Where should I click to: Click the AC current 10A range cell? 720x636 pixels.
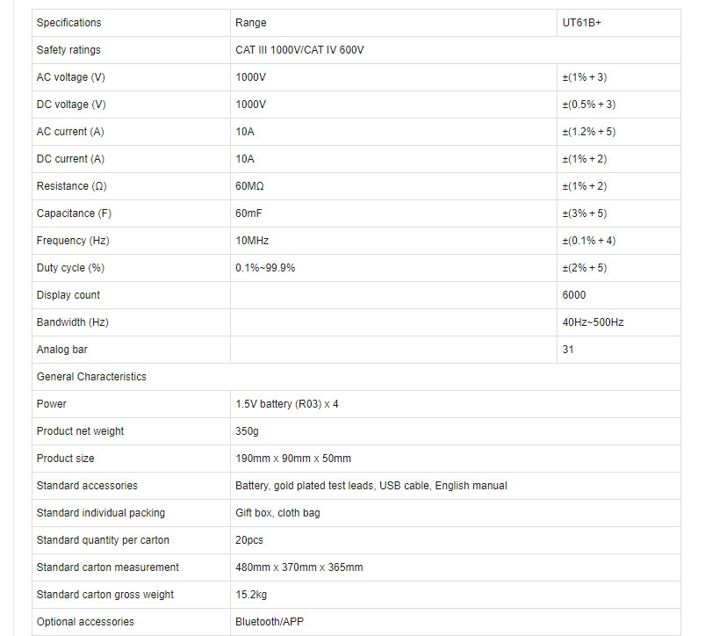393,132
